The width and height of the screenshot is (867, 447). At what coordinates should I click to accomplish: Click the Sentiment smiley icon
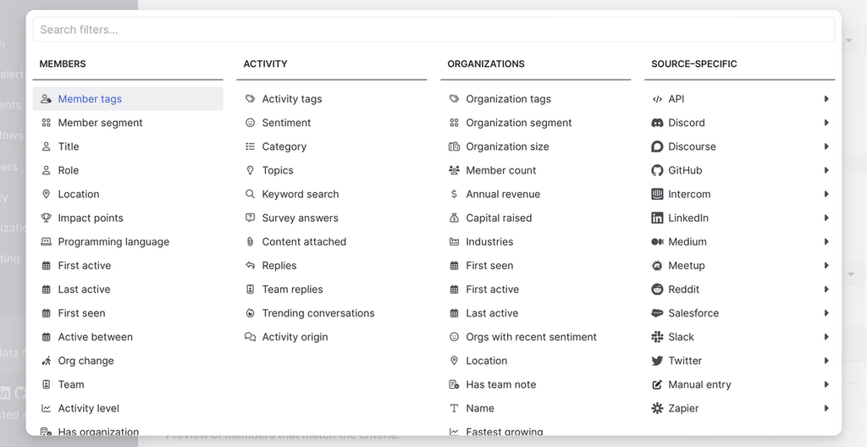(251, 123)
